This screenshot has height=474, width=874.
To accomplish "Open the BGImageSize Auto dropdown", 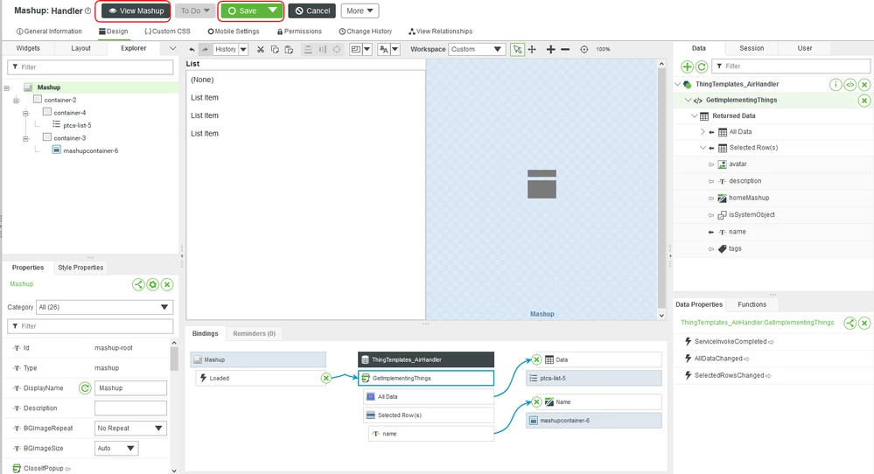I will 116,449.
